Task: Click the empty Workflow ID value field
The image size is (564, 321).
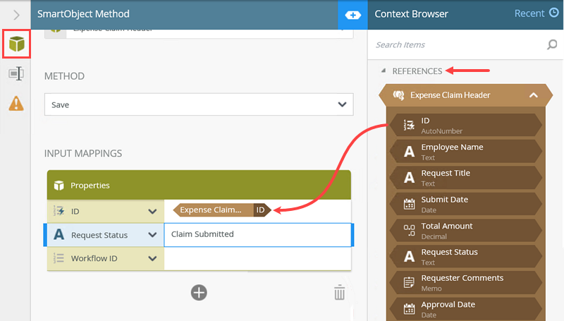Action: (x=257, y=258)
